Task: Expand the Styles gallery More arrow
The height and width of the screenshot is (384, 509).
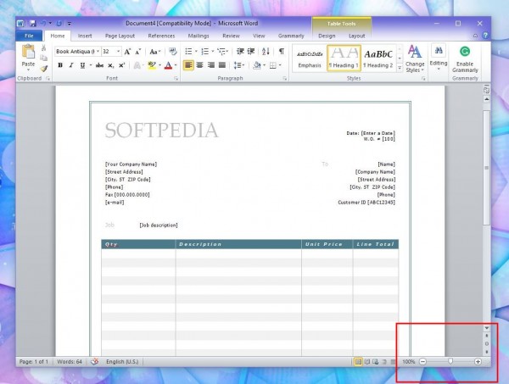Action: pyautogui.click(x=400, y=68)
